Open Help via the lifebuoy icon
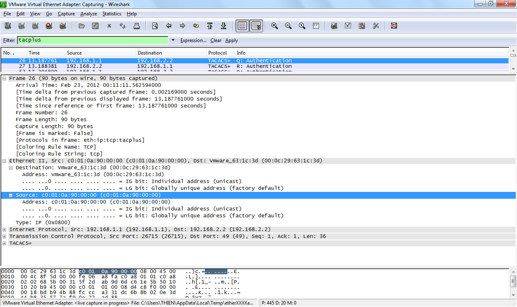Screen dimensions: 517x307 tap(394, 26)
